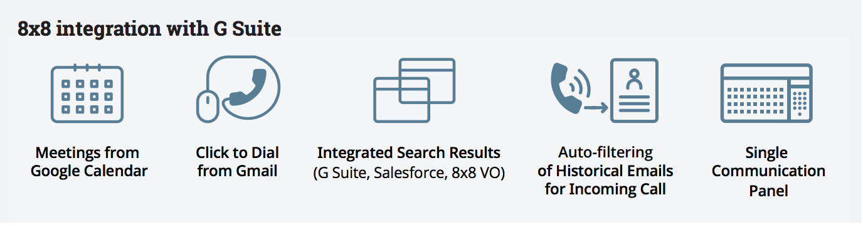
Task: Click "Integrated Search Results" label
Action: tap(409, 153)
